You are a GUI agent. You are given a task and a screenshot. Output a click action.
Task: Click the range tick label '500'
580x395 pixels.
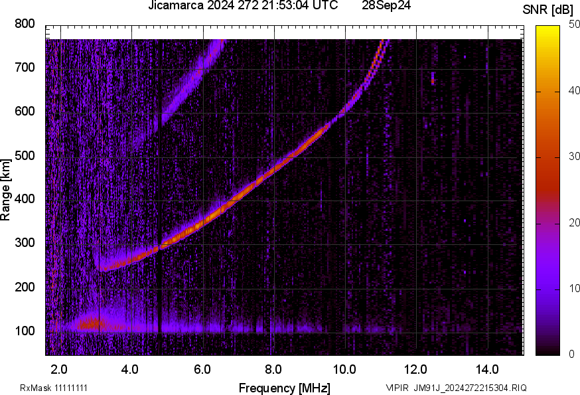pos(25,155)
